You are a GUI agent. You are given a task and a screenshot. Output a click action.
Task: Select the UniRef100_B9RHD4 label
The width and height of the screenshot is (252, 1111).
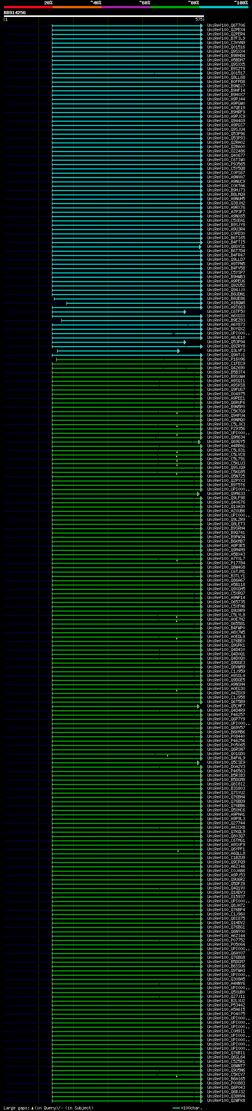pos(226,56)
